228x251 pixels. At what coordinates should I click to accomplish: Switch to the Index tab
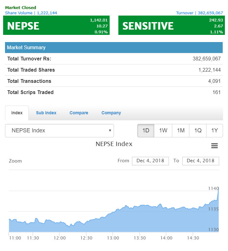[x=17, y=113]
